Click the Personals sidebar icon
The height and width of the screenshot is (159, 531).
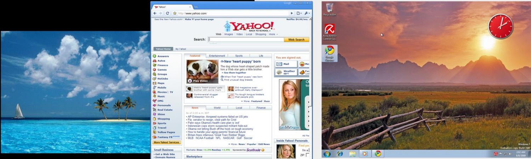(x=154, y=105)
